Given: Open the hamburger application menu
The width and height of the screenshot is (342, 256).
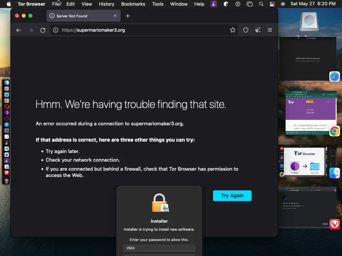Looking at the screenshot, I should [x=270, y=30].
